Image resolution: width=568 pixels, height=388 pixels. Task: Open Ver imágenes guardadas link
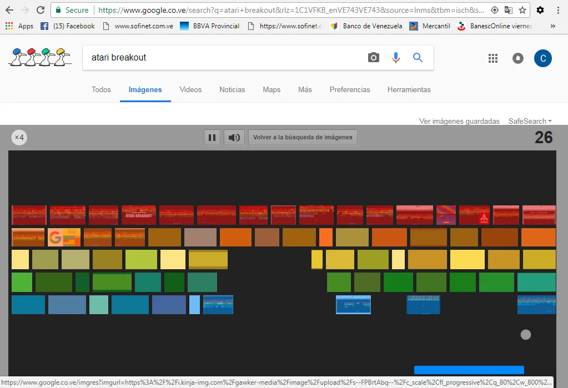tap(459, 121)
